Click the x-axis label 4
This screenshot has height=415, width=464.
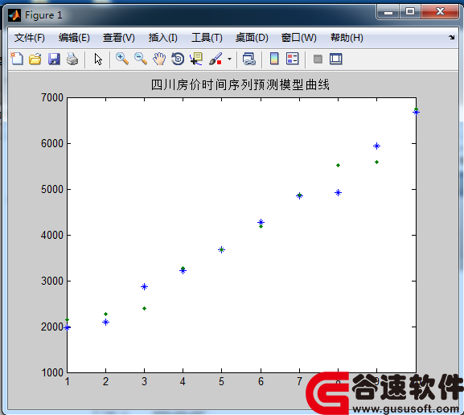[183, 381]
